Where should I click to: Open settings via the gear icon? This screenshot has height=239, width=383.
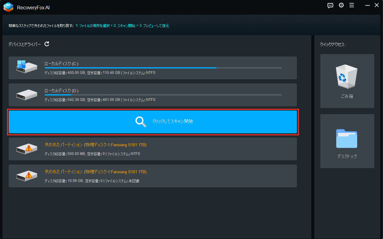click(x=341, y=5)
